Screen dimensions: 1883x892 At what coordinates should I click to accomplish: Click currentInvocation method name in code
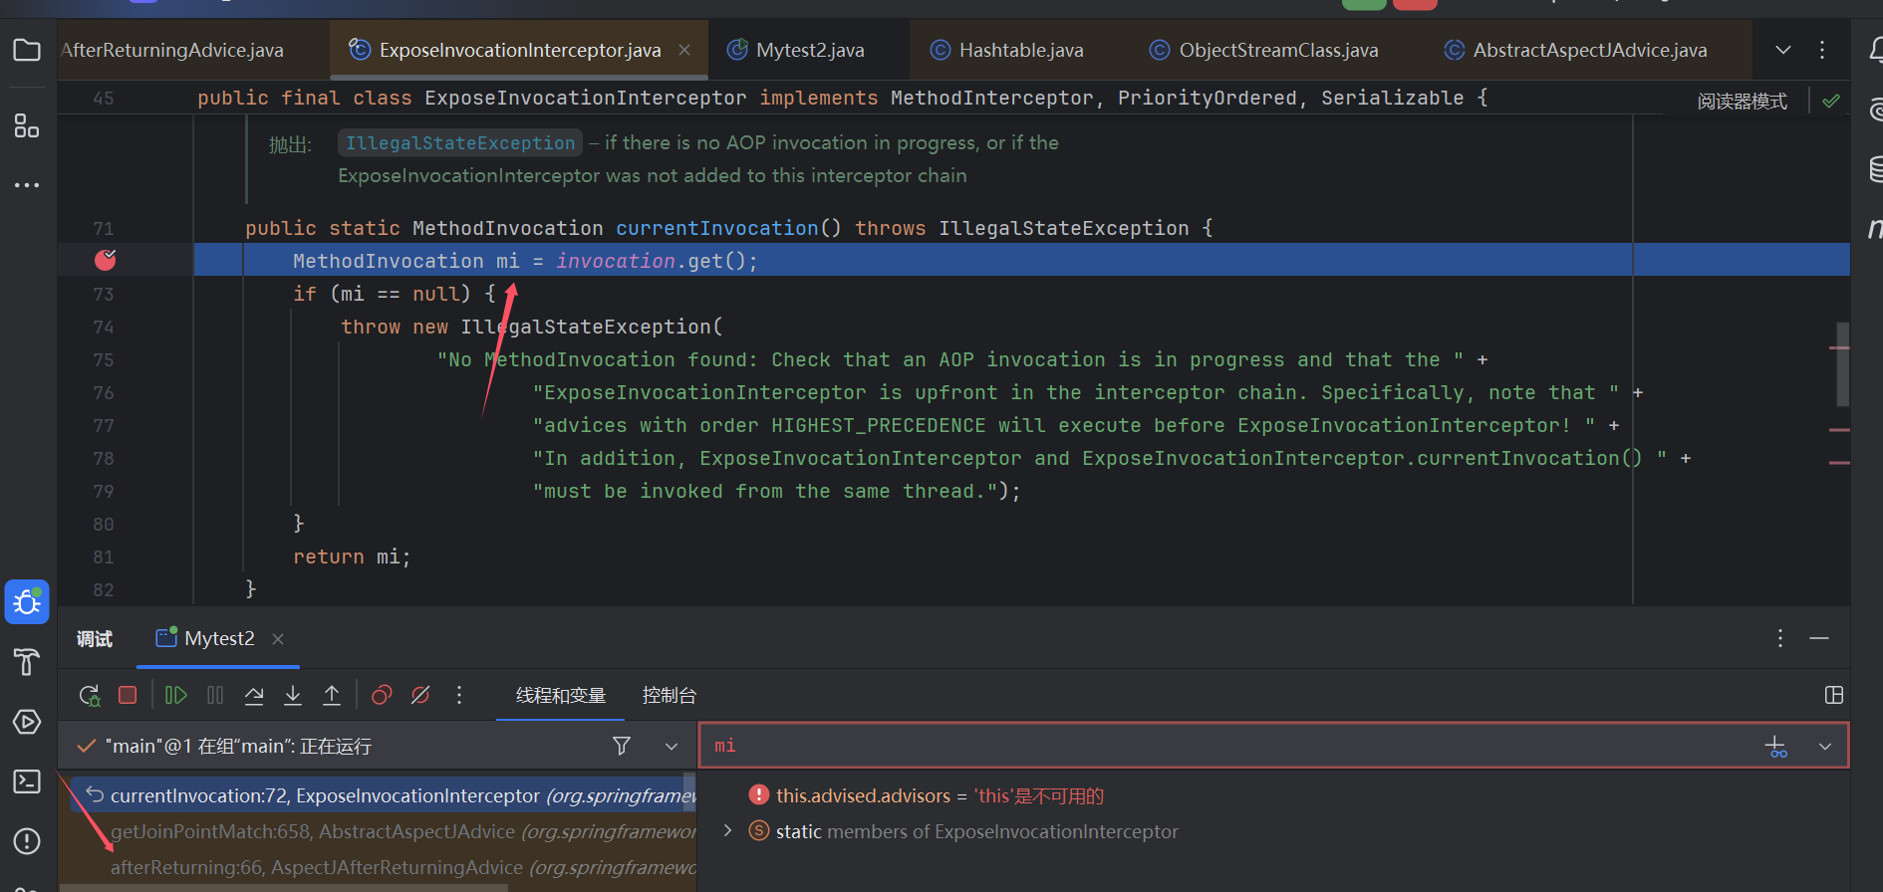coord(716,228)
